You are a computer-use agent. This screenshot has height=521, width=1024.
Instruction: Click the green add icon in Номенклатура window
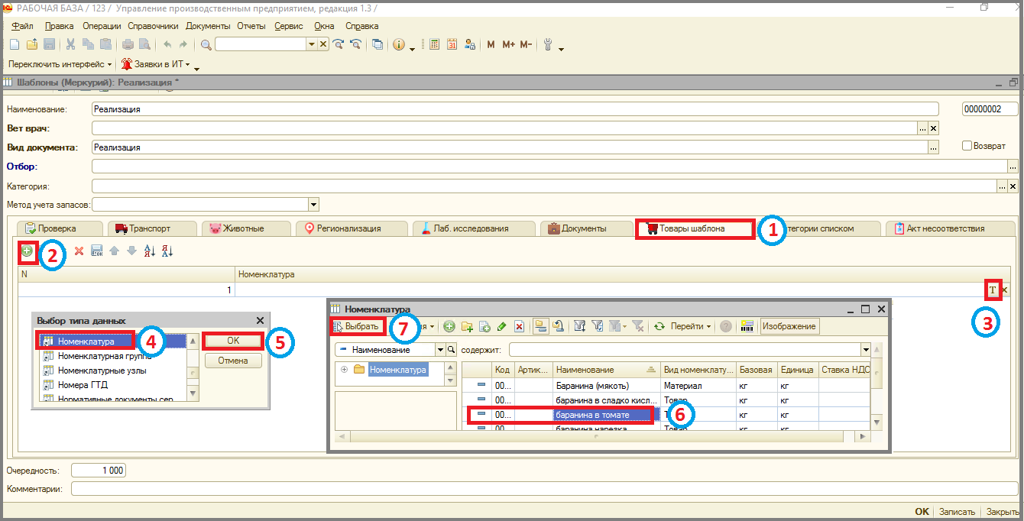(449, 326)
